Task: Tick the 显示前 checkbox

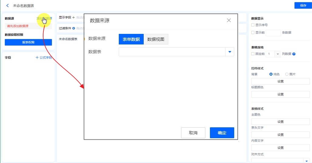Action: coord(253,33)
